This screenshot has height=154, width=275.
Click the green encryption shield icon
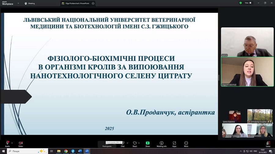(241, 3)
